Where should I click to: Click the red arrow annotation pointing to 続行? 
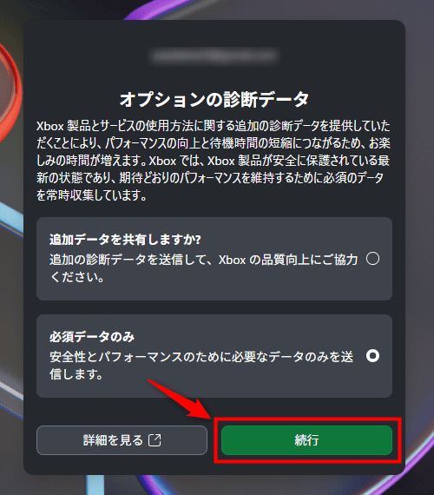coord(181,399)
